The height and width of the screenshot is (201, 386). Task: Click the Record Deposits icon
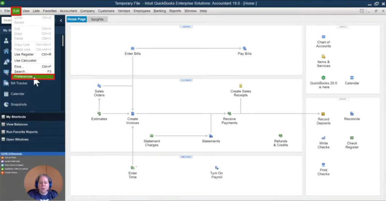(x=323, y=114)
